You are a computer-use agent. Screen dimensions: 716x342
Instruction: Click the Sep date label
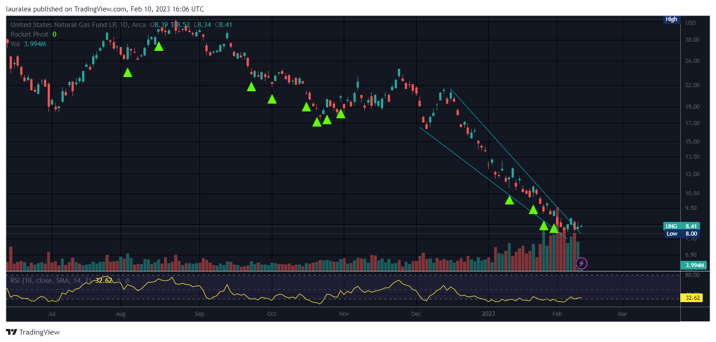pos(199,314)
